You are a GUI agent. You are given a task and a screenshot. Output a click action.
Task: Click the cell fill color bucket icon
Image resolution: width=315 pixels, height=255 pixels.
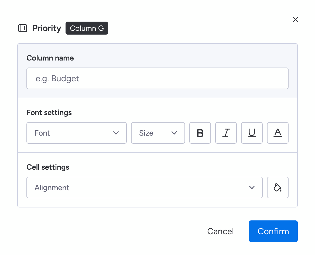[x=278, y=187]
